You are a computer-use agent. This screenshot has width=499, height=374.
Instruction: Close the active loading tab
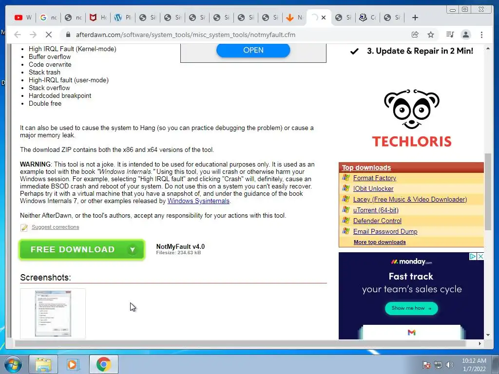(x=324, y=18)
